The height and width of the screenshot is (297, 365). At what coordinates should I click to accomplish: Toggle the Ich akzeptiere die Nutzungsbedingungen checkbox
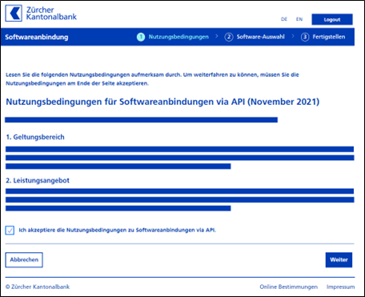coord(10,230)
